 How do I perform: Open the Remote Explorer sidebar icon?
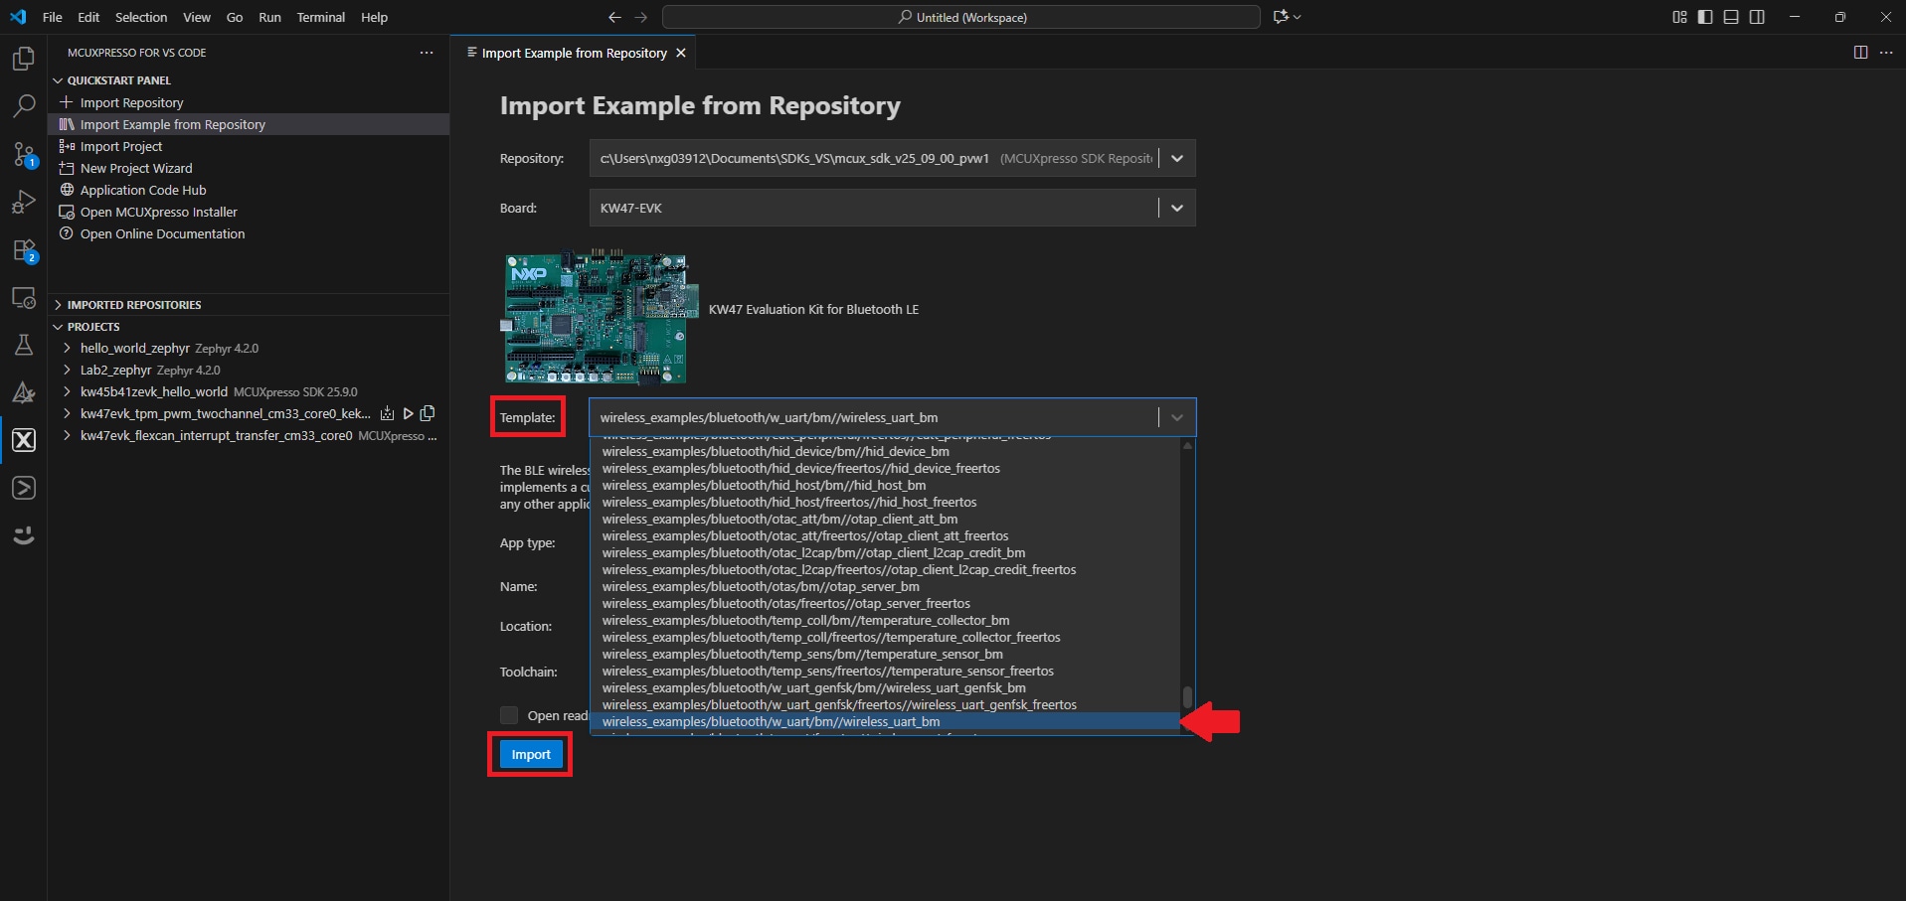[23, 297]
